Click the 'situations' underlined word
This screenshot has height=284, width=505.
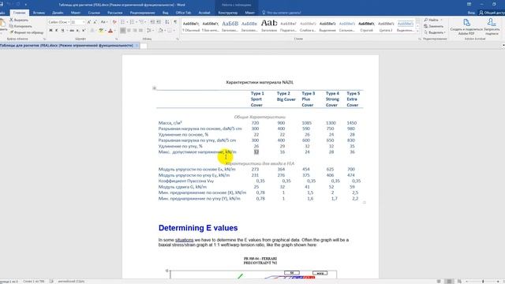coord(184,240)
